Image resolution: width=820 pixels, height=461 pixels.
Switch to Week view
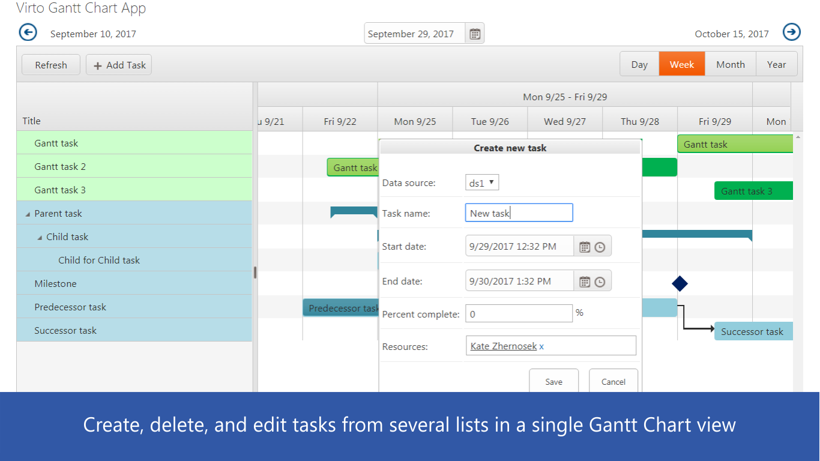(682, 64)
